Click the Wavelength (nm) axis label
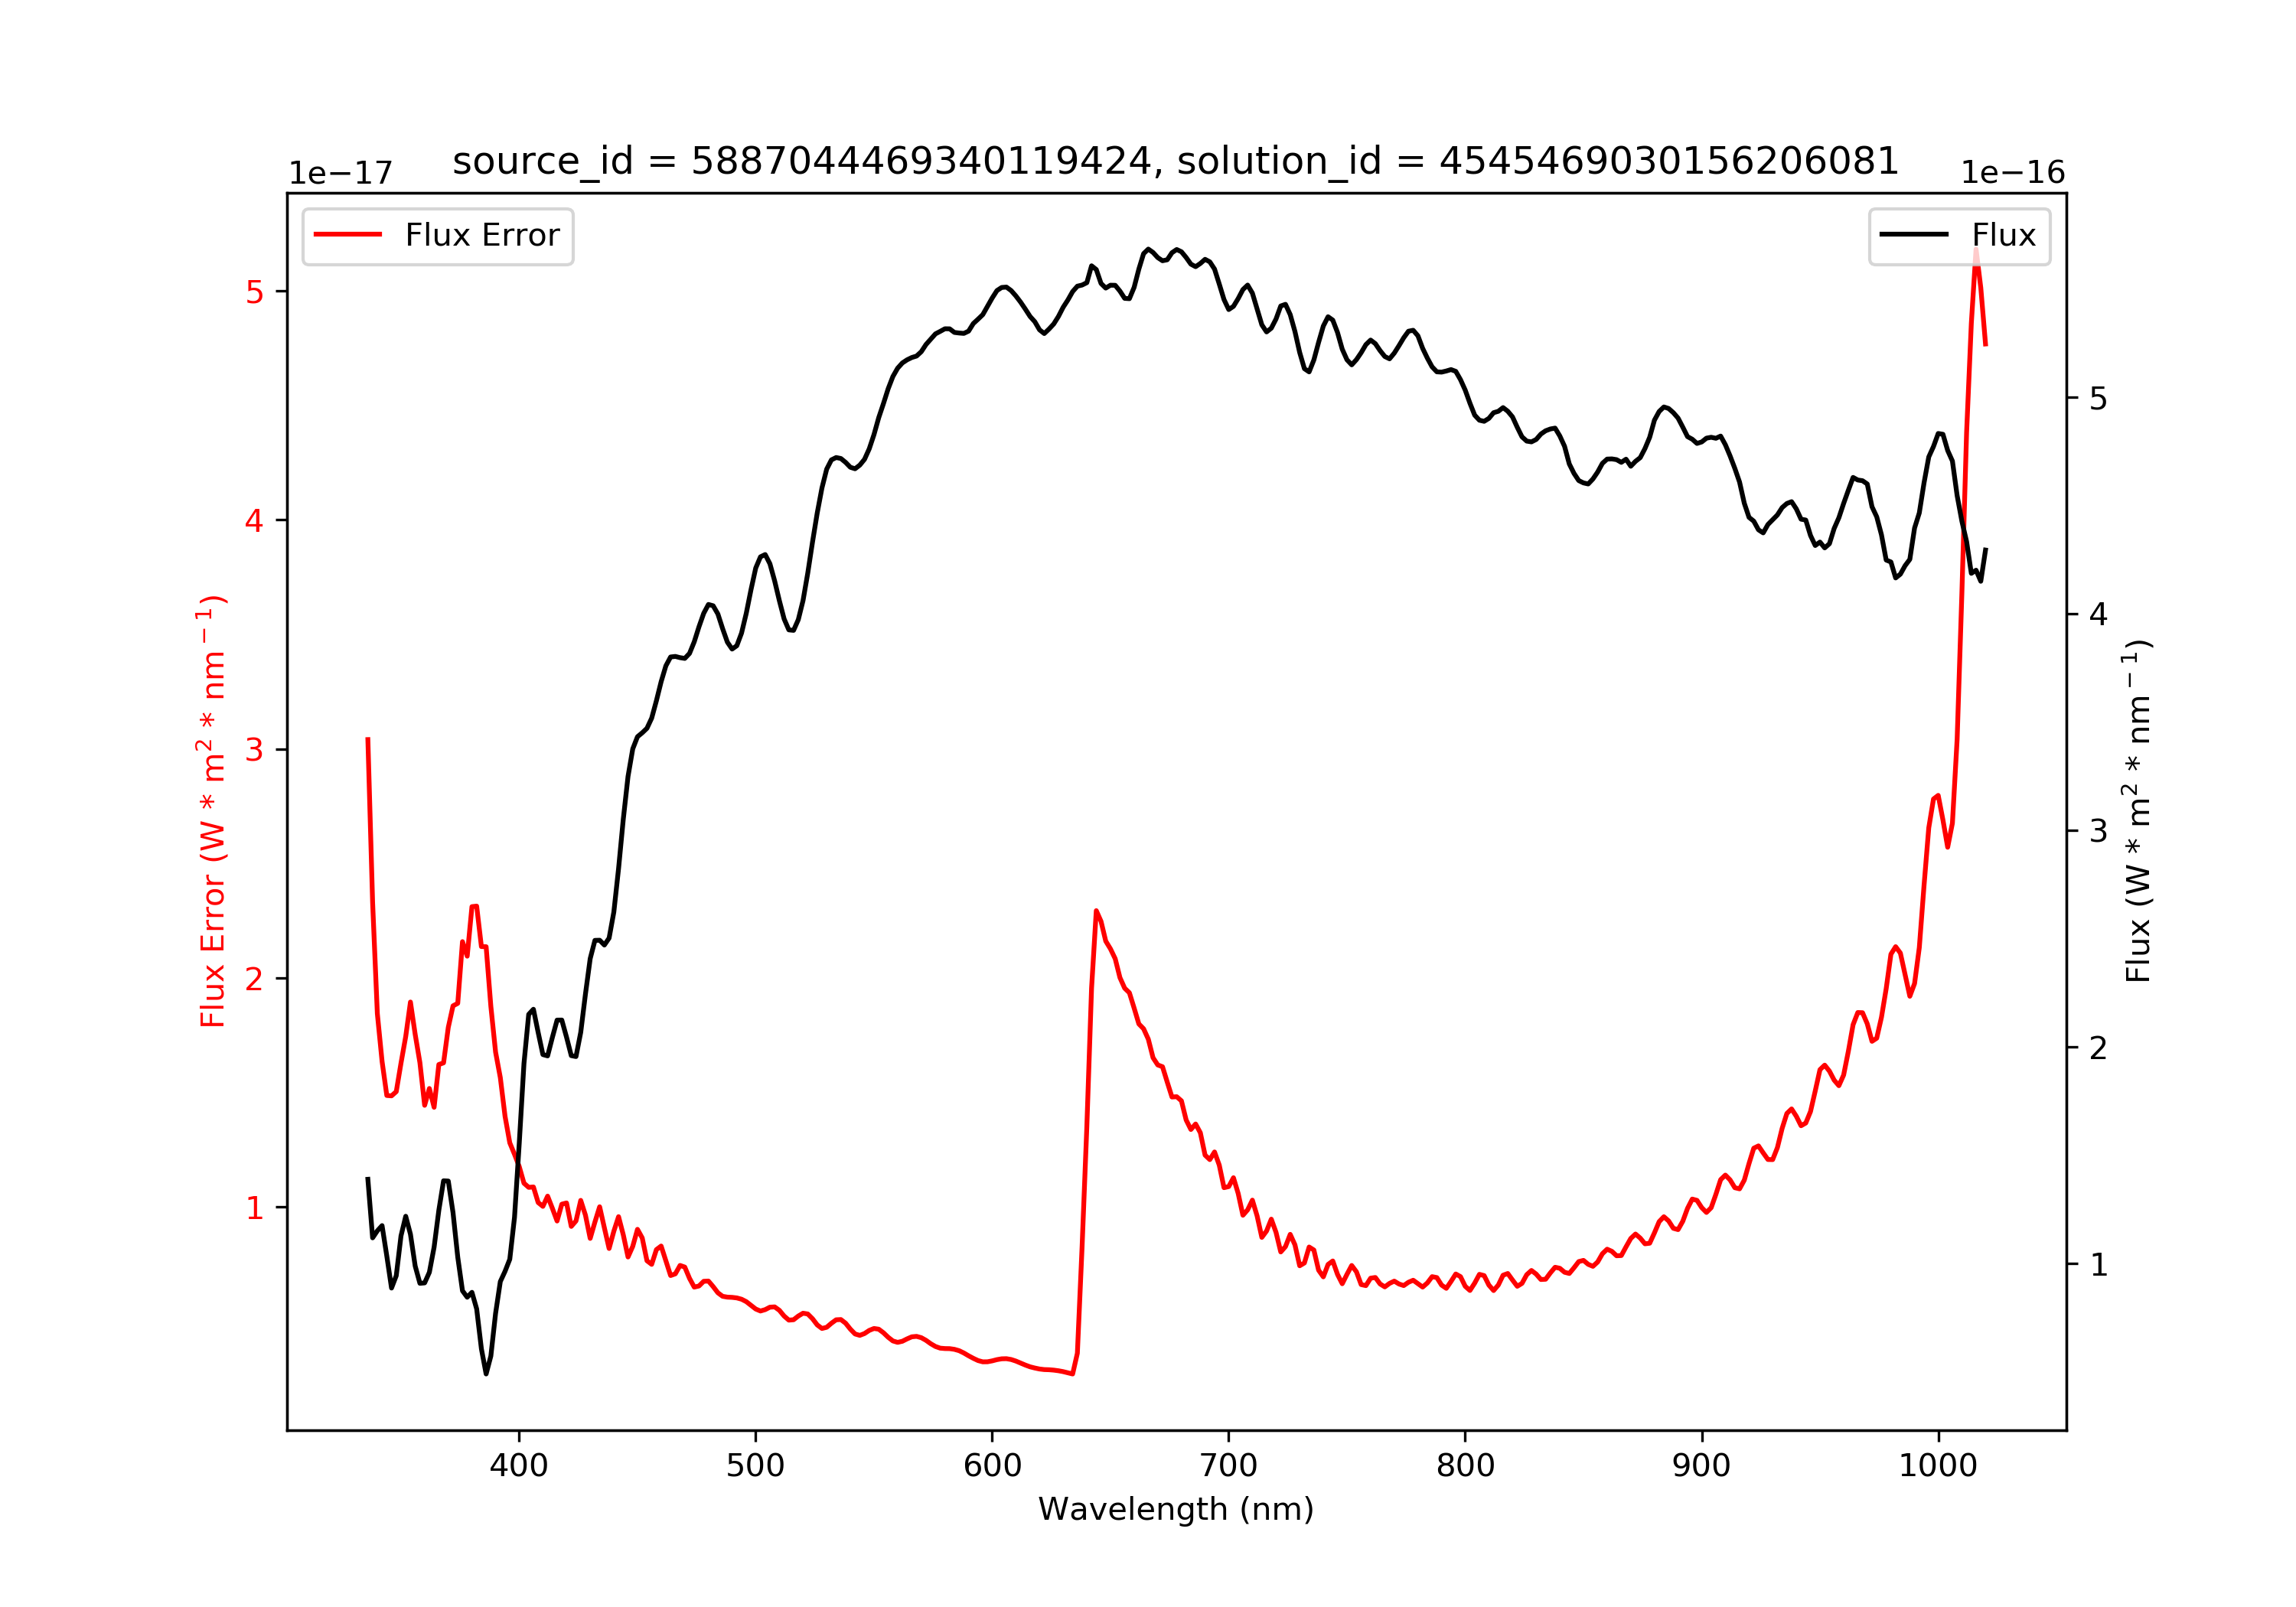This screenshot has width=2296, height=1607. (1176, 1509)
